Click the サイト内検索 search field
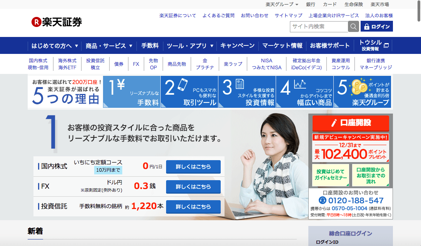Image resolution: width=421 pixels, height=246 pixels. (x=319, y=27)
